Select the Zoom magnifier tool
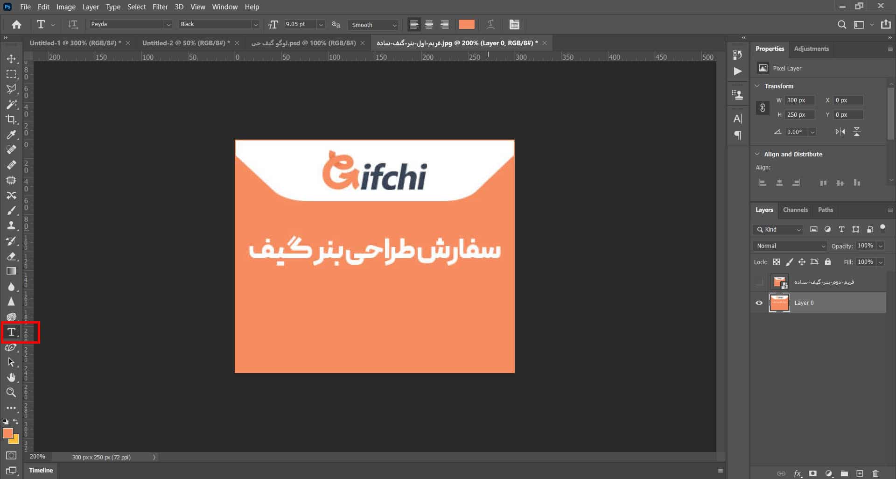Viewport: 896px width, 479px height. [11, 393]
